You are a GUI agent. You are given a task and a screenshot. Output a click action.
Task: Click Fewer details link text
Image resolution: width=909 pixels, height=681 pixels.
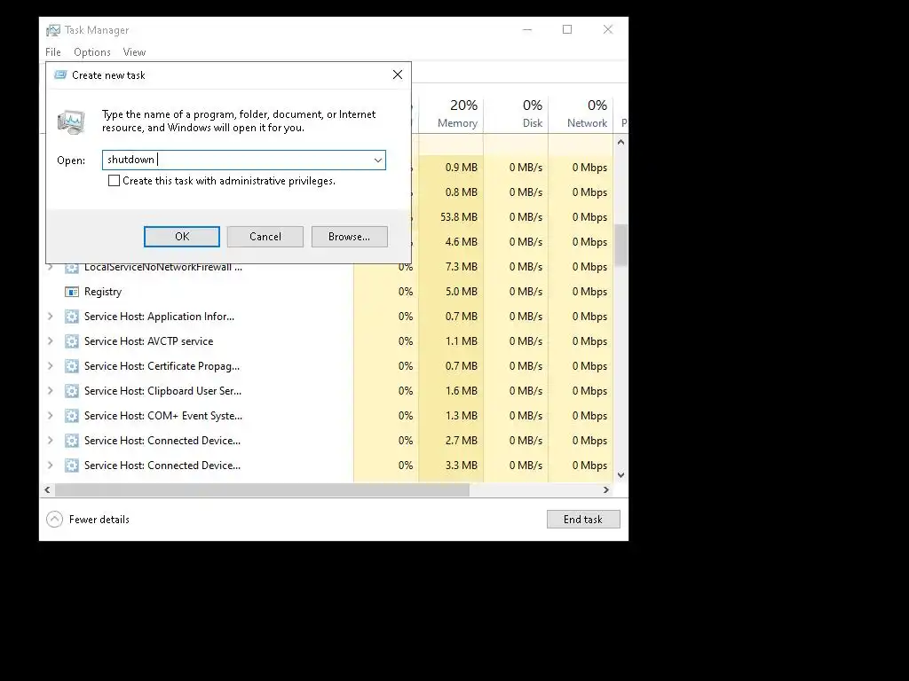99,520
